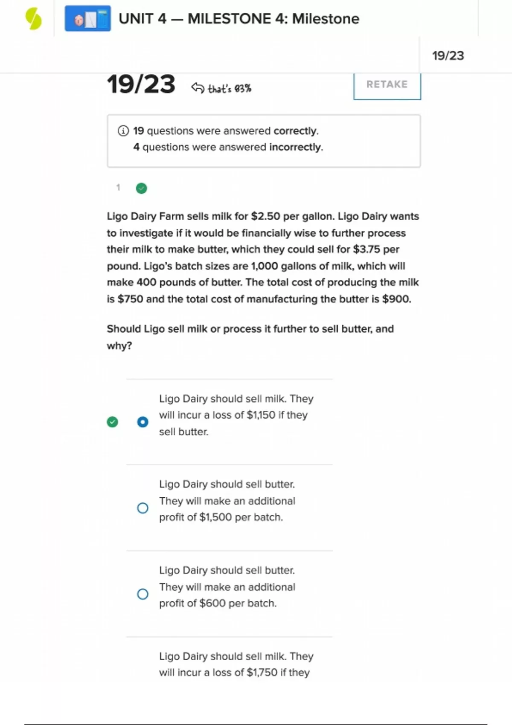Click the 19/23 score in the top-right header

pyautogui.click(x=448, y=56)
